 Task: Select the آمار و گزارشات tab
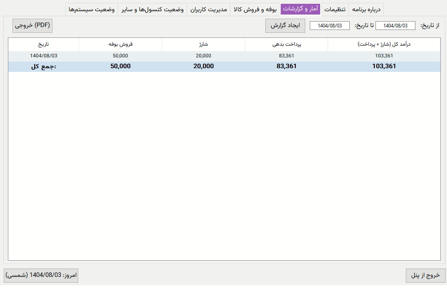[x=300, y=9]
